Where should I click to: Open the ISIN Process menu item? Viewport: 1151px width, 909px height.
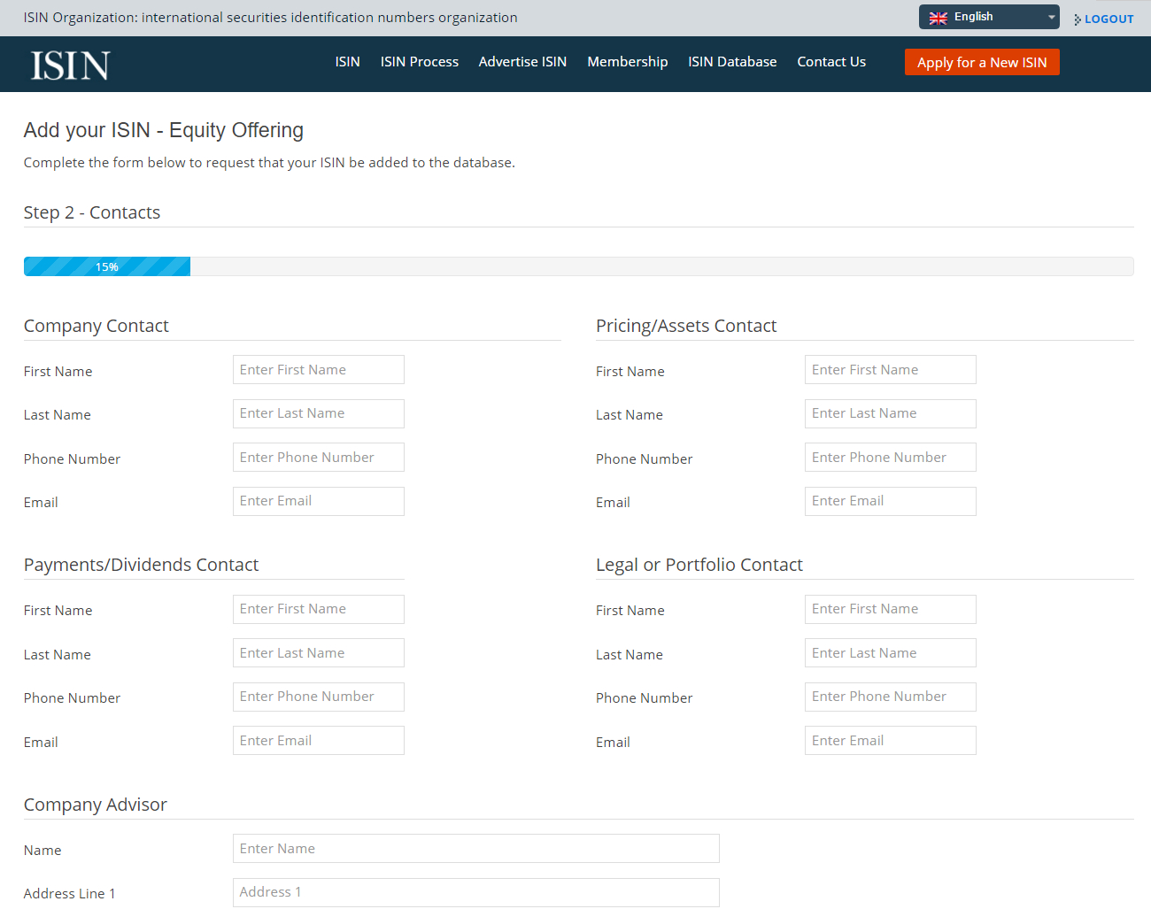pos(419,62)
